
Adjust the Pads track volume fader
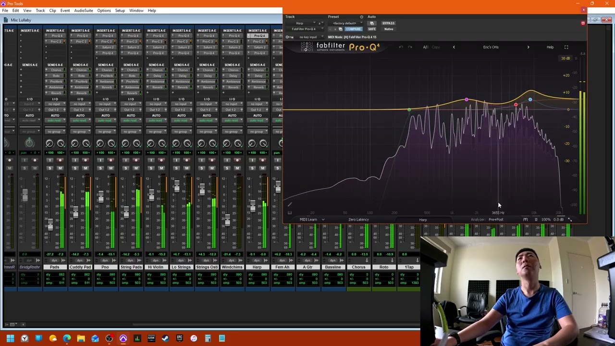coord(50,224)
